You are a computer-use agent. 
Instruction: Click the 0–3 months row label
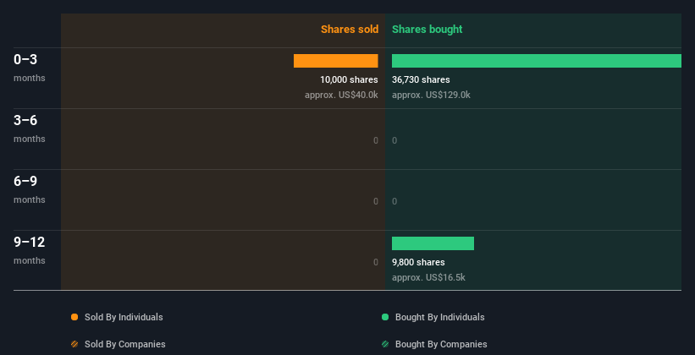point(30,68)
